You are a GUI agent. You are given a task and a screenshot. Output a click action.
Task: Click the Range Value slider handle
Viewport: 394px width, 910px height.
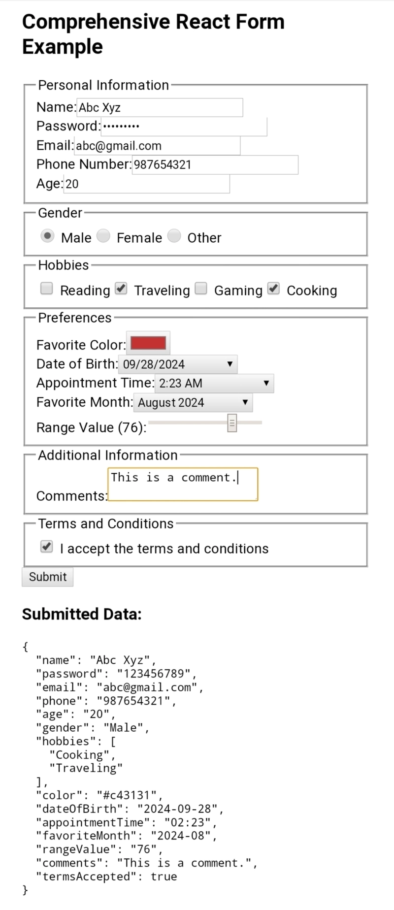point(232,422)
